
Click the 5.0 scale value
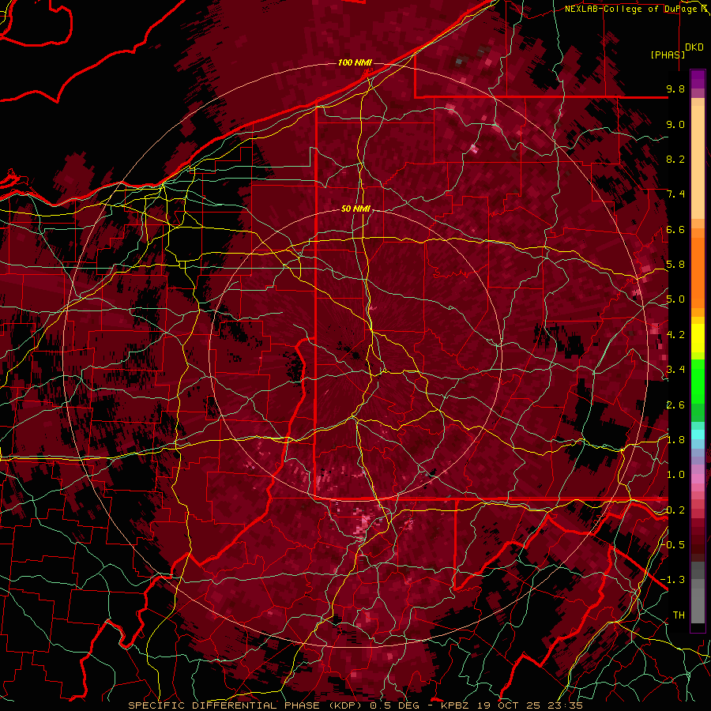point(675,299)
